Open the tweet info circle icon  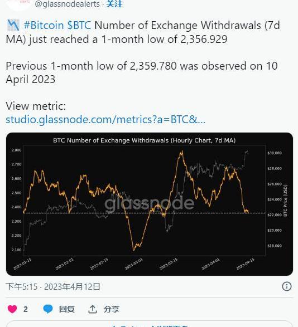(x=286, y=286)
